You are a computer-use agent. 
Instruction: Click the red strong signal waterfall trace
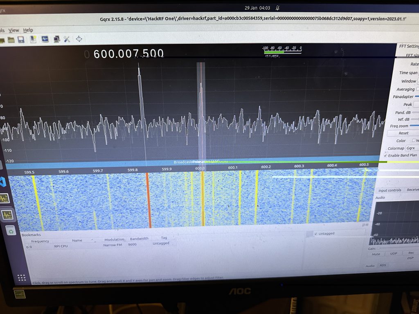tap(148, 200)
